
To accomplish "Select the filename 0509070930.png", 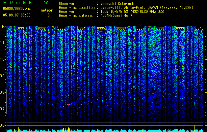I will coord(17,9).
